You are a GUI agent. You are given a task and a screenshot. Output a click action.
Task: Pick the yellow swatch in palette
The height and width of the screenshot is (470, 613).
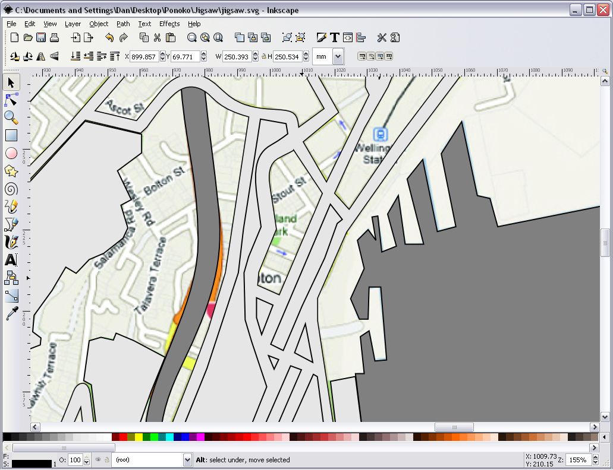click(139, 437)
